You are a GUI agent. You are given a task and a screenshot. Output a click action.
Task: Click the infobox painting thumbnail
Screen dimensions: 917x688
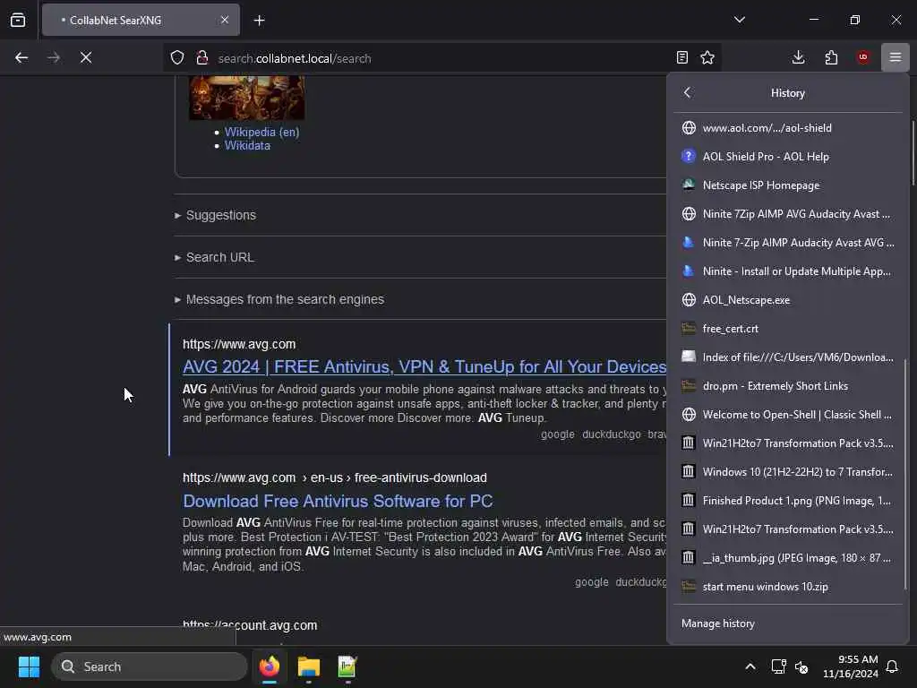(247, 97)
